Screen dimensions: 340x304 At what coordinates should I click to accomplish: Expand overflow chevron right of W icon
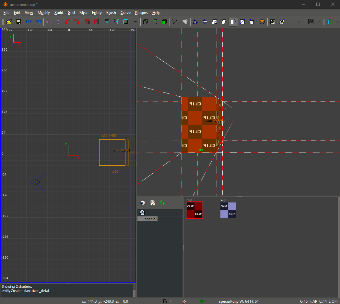click(319, 22)
